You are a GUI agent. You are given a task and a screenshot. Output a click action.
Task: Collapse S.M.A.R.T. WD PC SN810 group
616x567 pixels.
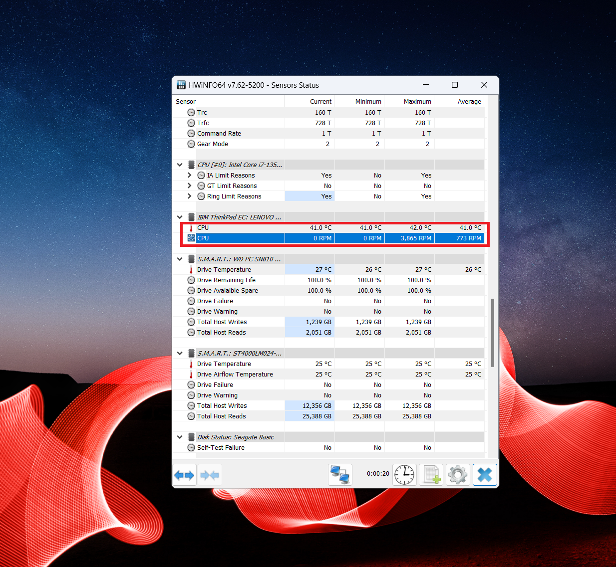(180, 259)
